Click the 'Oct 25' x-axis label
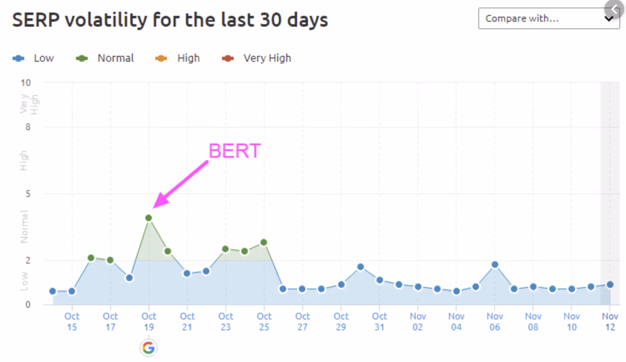The width and height of the screenshot is (626, 362). click(264, 322)
